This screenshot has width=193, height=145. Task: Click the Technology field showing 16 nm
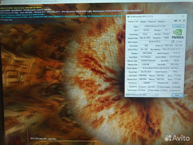coord(145,34)
